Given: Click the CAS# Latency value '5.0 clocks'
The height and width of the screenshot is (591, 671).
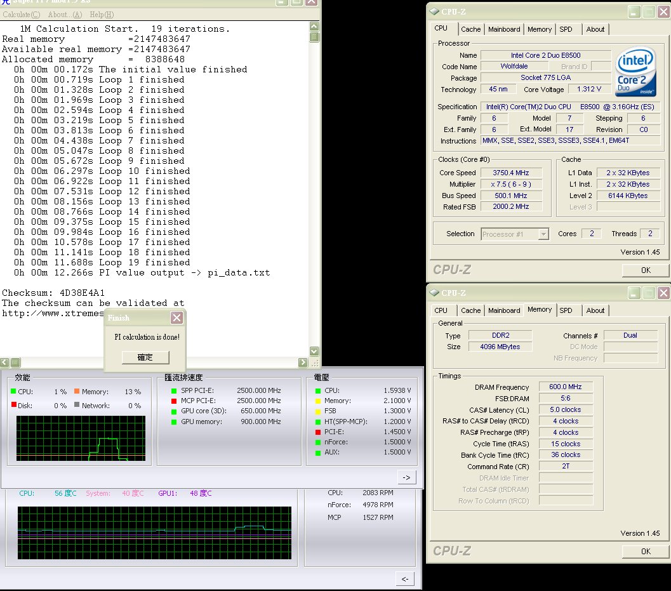Looking at the screenshot, I should (x=565, y=409).
